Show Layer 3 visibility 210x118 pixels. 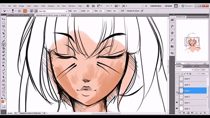point(177,97)
